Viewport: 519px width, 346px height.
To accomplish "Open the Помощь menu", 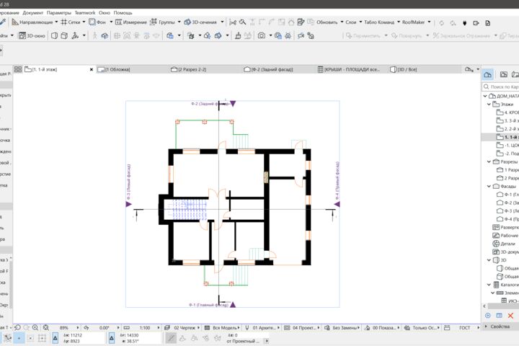I will point(123,12).
